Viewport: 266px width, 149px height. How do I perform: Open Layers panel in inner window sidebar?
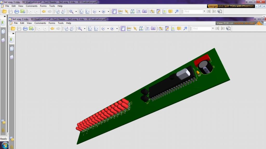[12, 57]
